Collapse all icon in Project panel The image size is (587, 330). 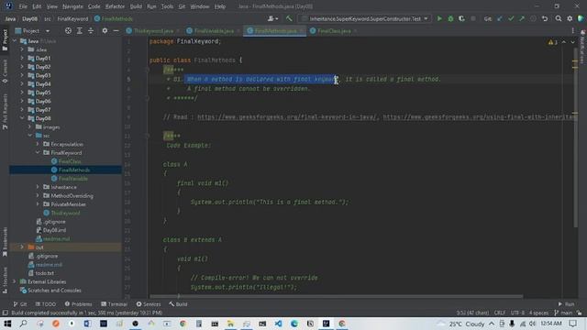click(x=91, y=30)
